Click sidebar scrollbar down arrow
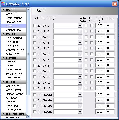The image size is (119, 120). [28, 116]
